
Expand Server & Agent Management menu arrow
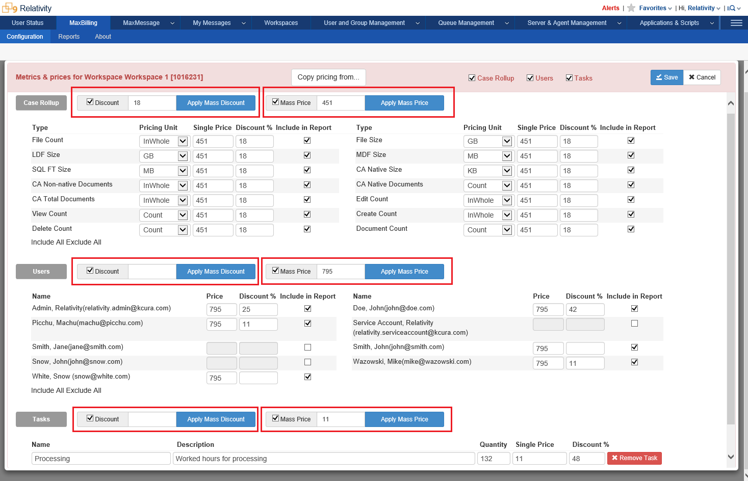pos(620,23)
